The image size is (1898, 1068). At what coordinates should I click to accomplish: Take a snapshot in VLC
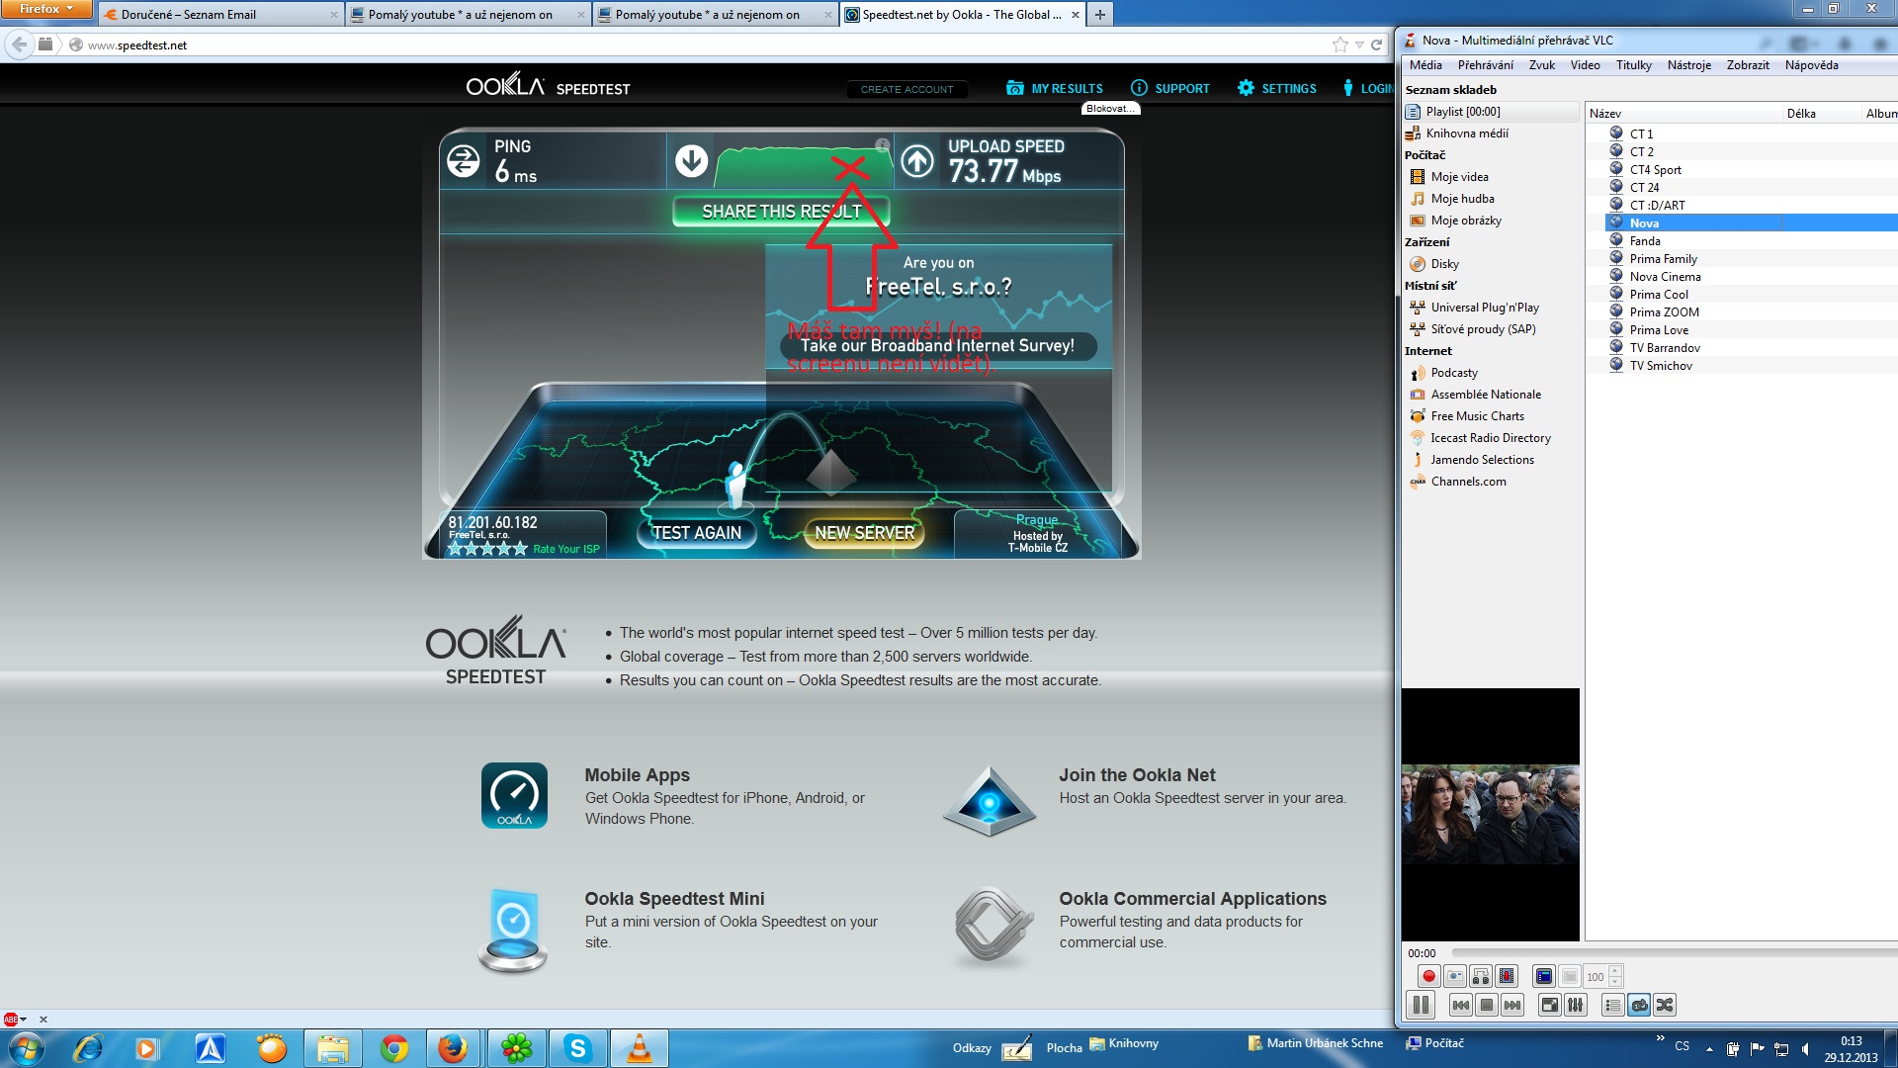1455,977
